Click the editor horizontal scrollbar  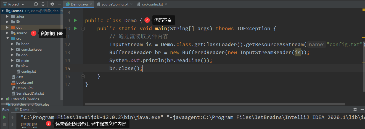(x=215, y=104)
